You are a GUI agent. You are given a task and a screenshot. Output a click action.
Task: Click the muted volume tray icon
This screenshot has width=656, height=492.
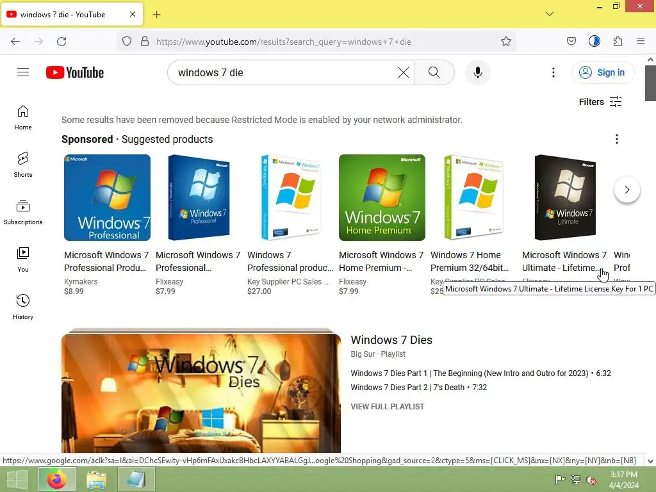click(x=591, y=480)
